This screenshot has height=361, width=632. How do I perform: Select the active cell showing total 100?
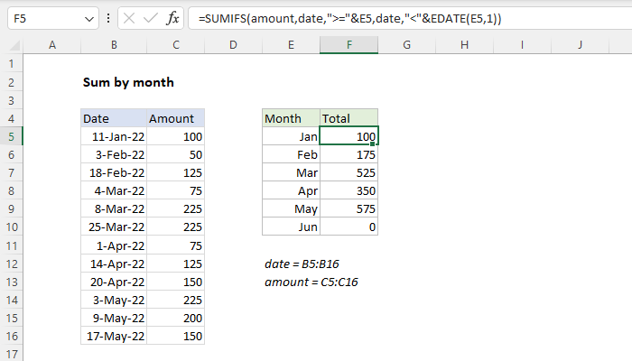[349, 136]
